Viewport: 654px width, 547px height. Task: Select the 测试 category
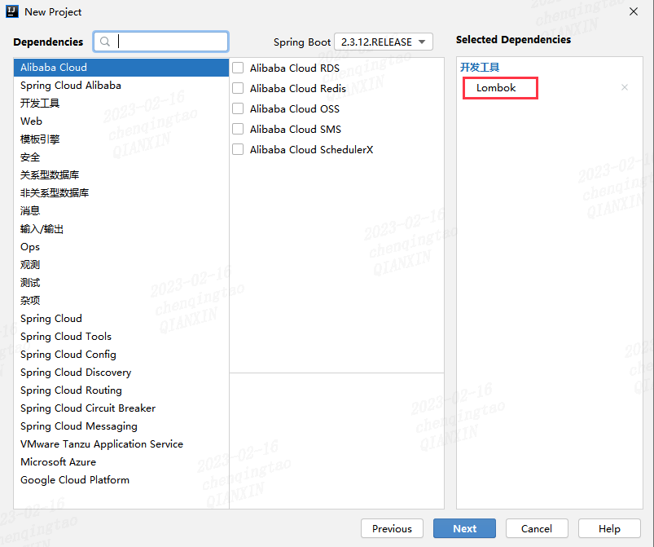(x=121, y=283)
